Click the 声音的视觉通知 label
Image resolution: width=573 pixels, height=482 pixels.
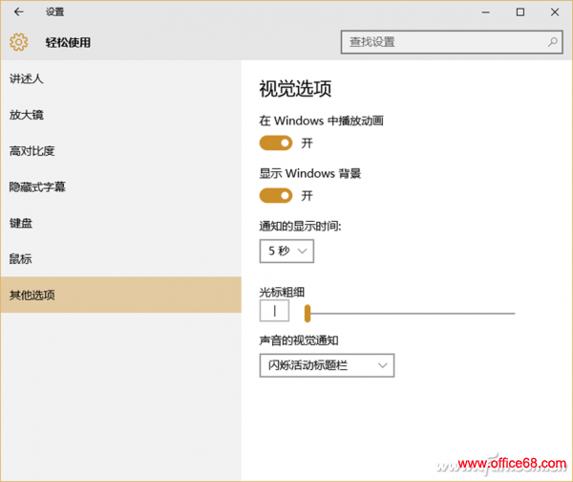coord(299,340)
